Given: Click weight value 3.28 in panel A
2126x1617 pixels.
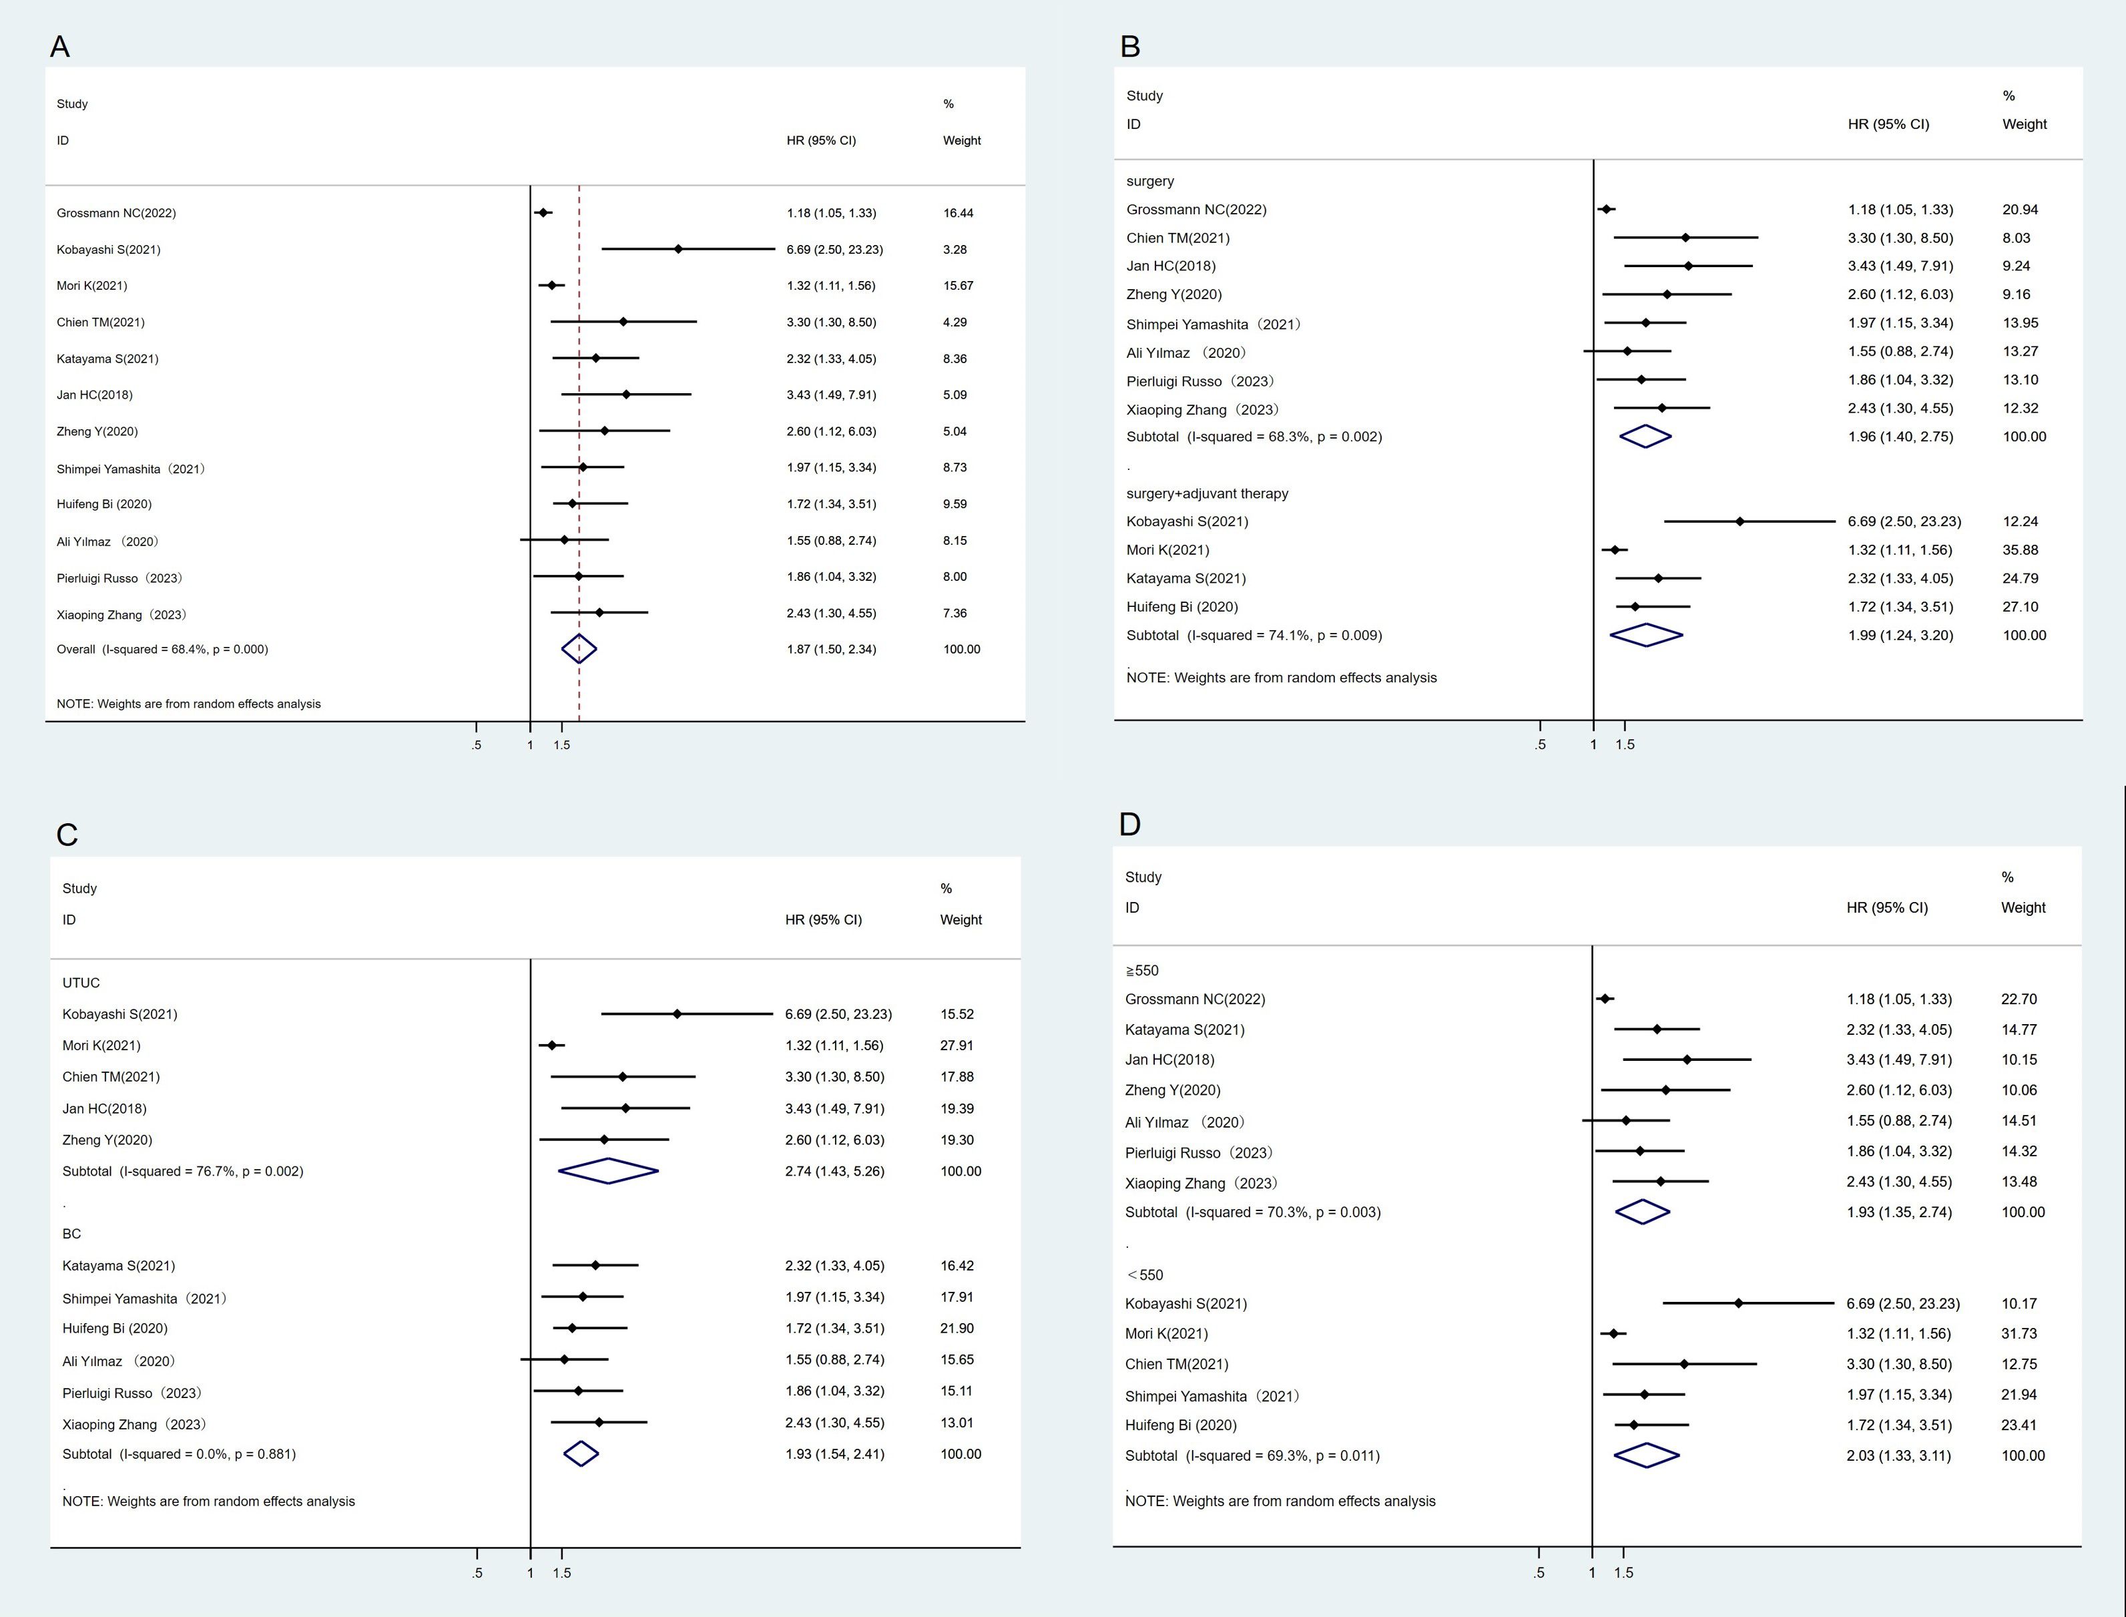Looking at the screenshot, I should 955,249.
